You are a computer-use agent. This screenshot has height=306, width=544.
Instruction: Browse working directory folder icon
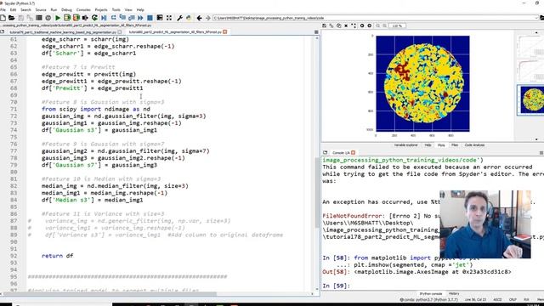click(x=541, y=18)
